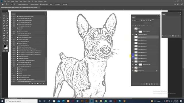Delete selected action with trash icon

(x=43, y=84)
